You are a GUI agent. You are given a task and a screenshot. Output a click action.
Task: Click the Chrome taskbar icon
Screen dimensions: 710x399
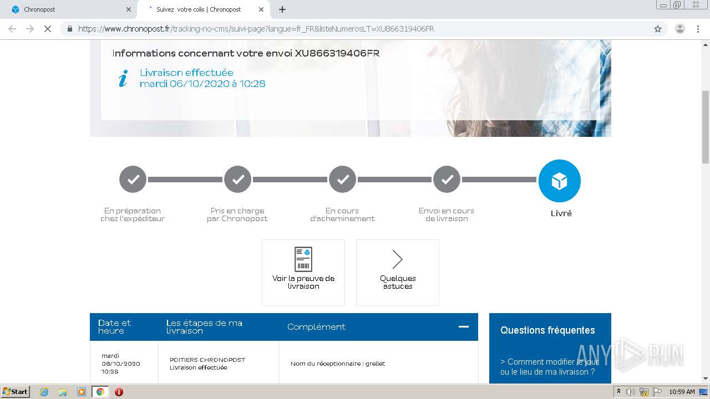(100, 392)
